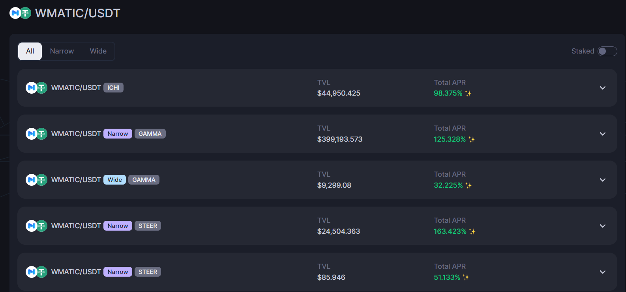Image resolution: width=626 pixels, height=292 pixels.
Task: Click sparkle icon next to 51.133% APR
Action: (x=466, y=277)
